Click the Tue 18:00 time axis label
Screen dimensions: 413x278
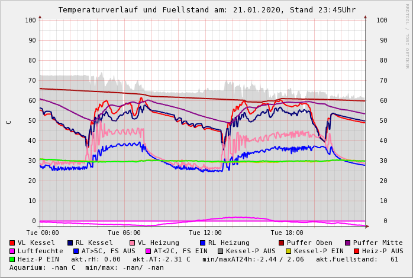tap(287, 233)
